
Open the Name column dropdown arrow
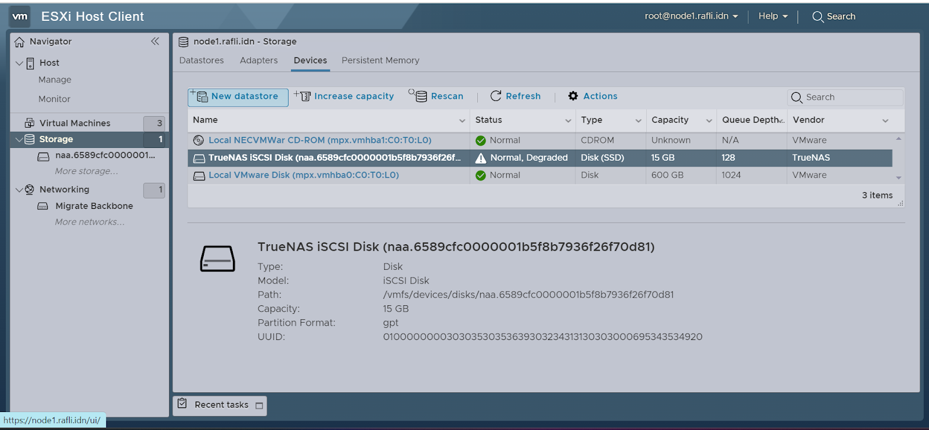(x=462, y=121)
